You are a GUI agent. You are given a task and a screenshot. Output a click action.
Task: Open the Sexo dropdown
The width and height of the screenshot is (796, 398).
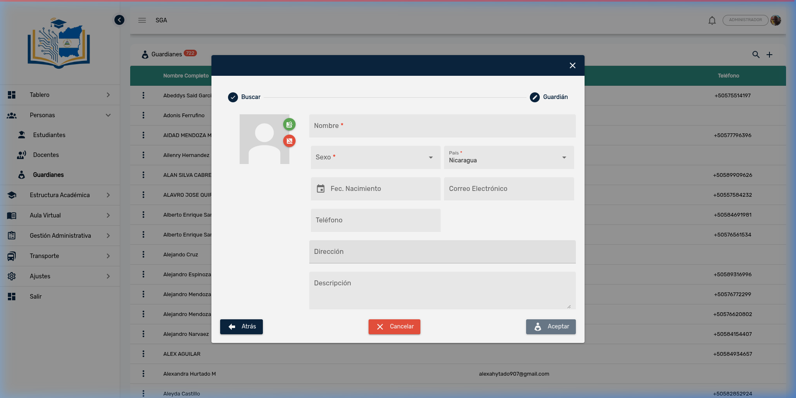pyautogui.click(x=375, y=157)
